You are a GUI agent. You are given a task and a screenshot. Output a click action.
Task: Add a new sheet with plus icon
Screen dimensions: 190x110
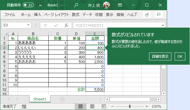62,99
